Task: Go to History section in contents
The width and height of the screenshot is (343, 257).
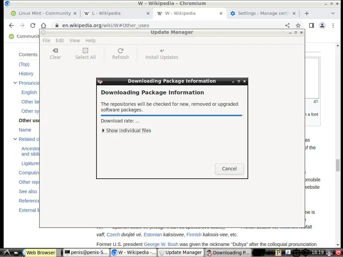Action: pos(26,74)
